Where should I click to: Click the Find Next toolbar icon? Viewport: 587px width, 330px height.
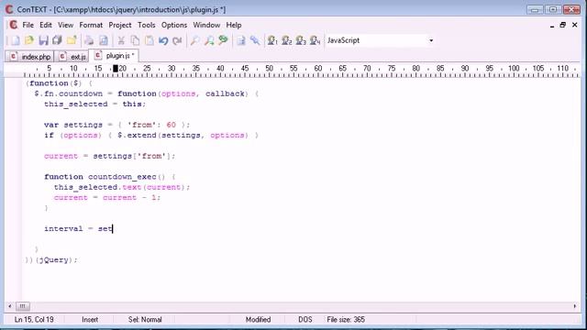(209, 40)
